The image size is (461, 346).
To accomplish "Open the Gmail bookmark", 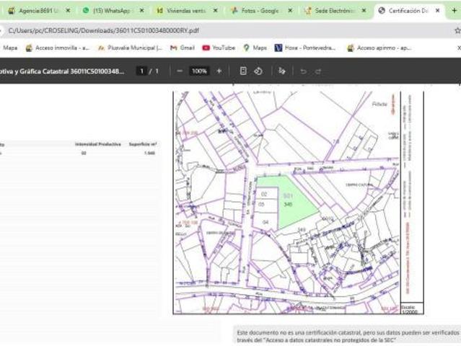I will pyautogui.click(x=183, y=48).
